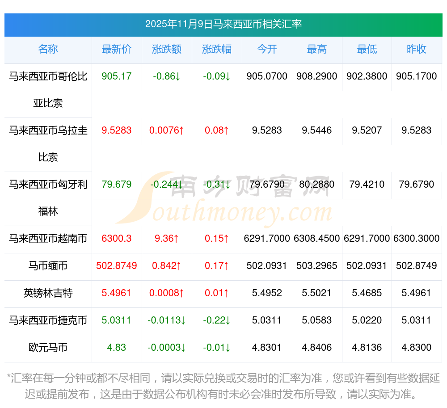Select the 今开 column header
This screenshot has height=408, width=447.
click(x=267, y=49)
